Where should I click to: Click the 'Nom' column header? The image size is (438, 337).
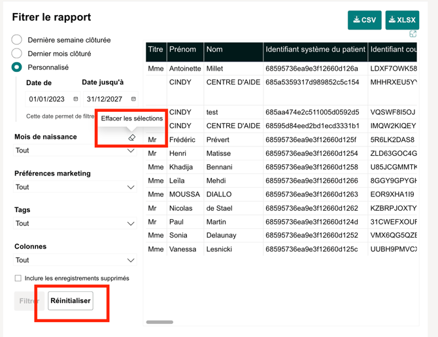(x=214, y=50)
